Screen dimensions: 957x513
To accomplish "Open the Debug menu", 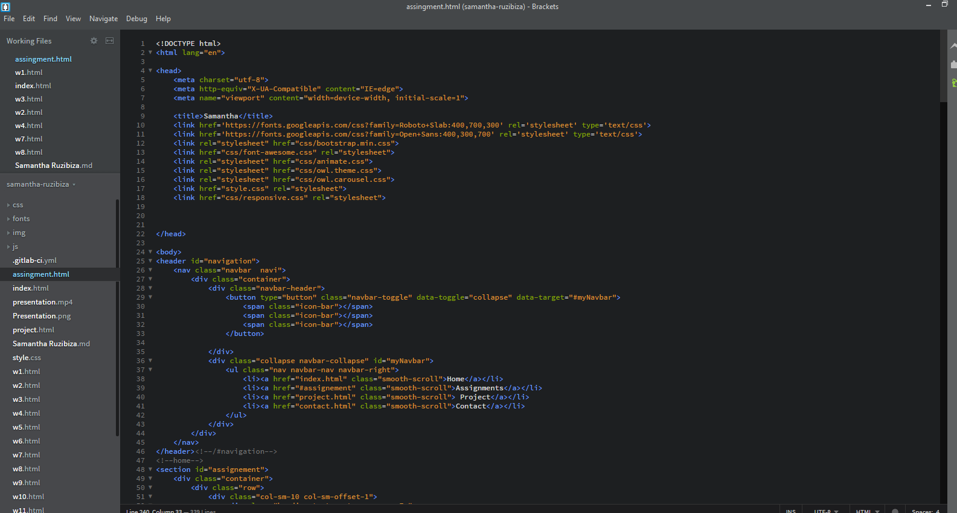I will click(136, 19).
